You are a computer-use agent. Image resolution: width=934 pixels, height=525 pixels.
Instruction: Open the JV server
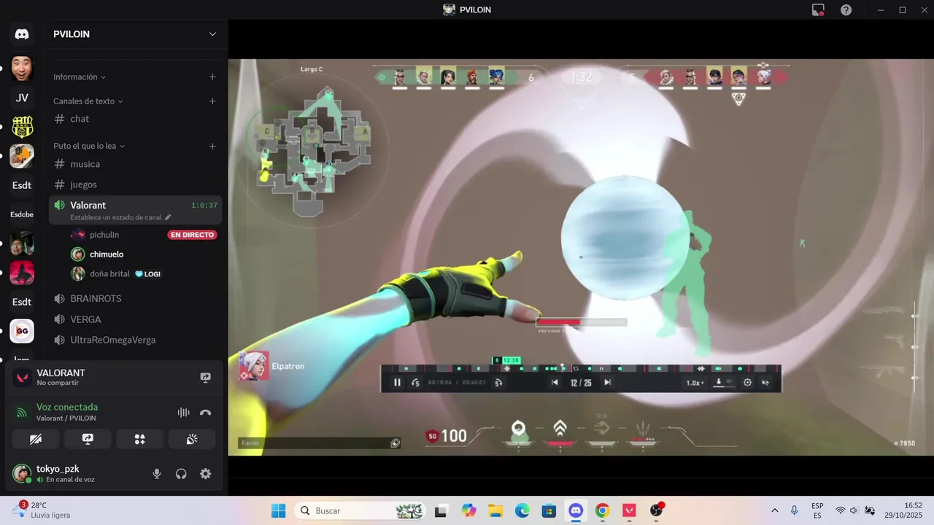pos(22,98)
